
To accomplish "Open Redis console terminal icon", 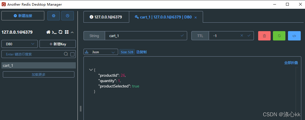I will point(54,32).
